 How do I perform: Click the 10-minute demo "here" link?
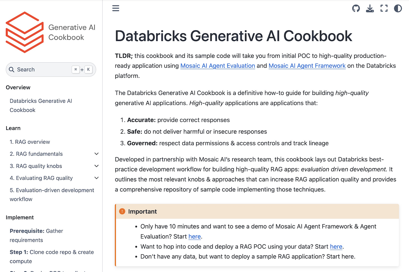tap(194, 237)
